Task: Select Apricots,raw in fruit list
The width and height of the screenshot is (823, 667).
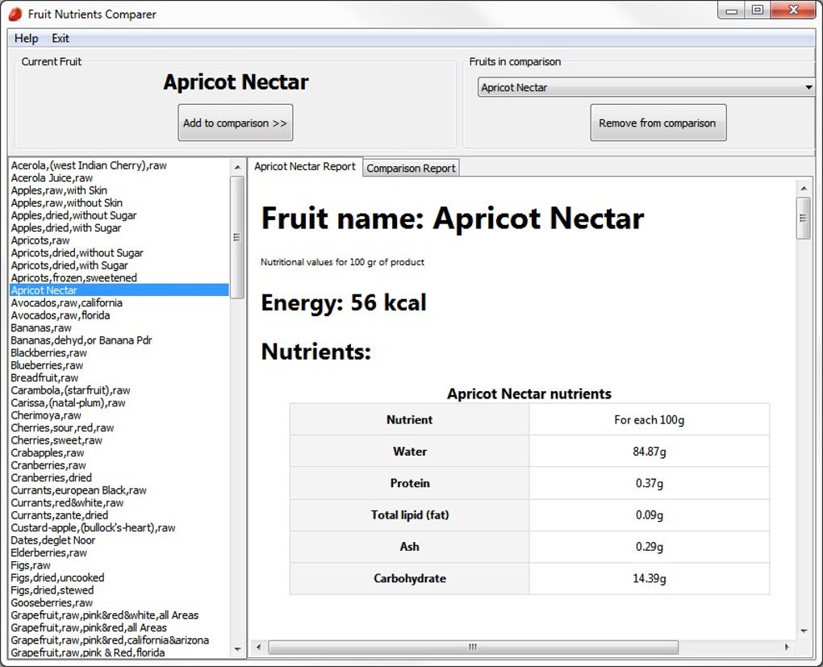Action: (119, 240)
